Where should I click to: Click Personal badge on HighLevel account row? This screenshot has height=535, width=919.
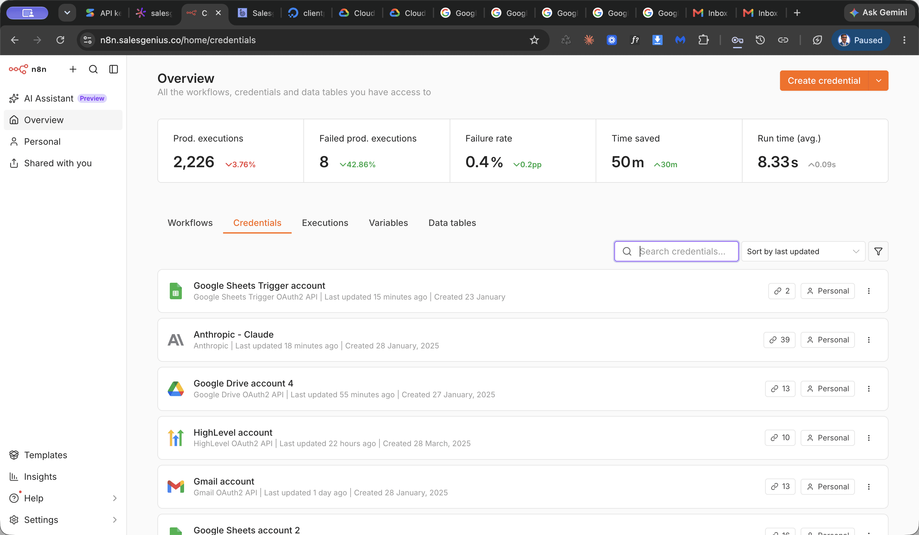(828, 438)
